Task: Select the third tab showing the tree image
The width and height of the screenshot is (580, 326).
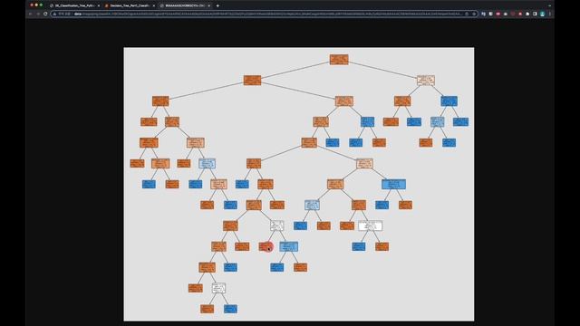Action: click(x=184, y=5)
